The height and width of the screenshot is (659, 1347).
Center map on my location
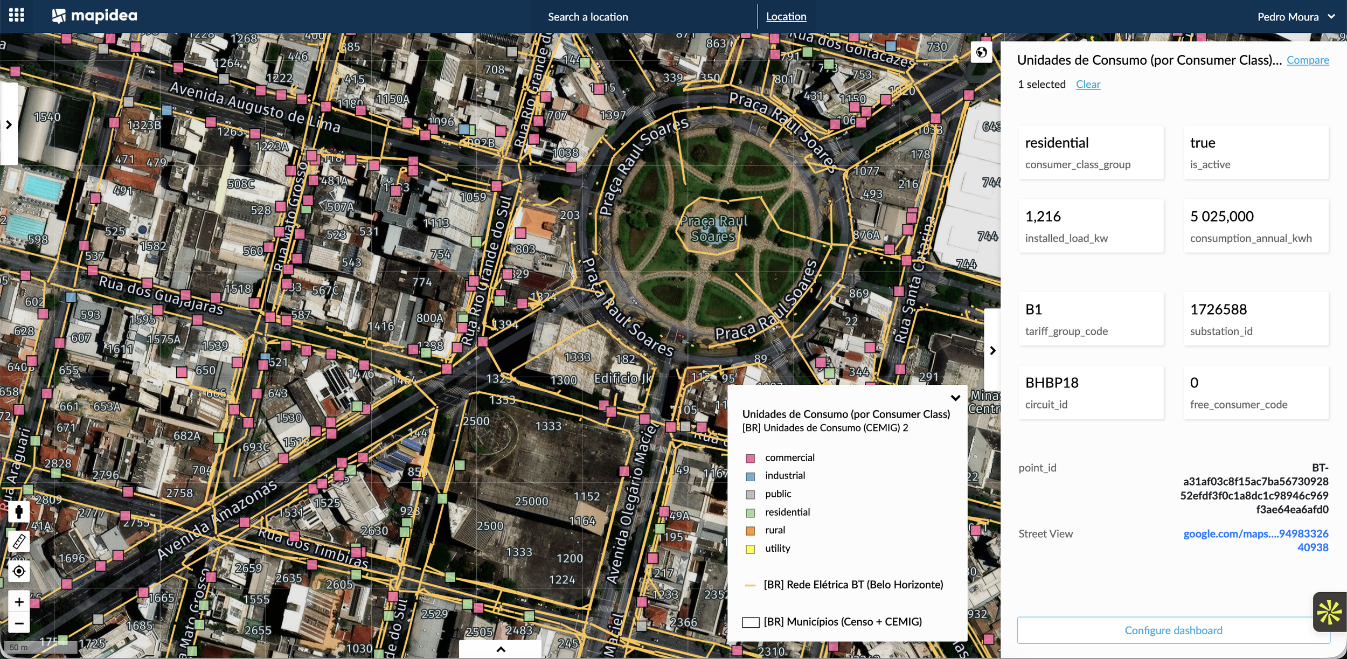pyautogui.click(x=19, y=571)
